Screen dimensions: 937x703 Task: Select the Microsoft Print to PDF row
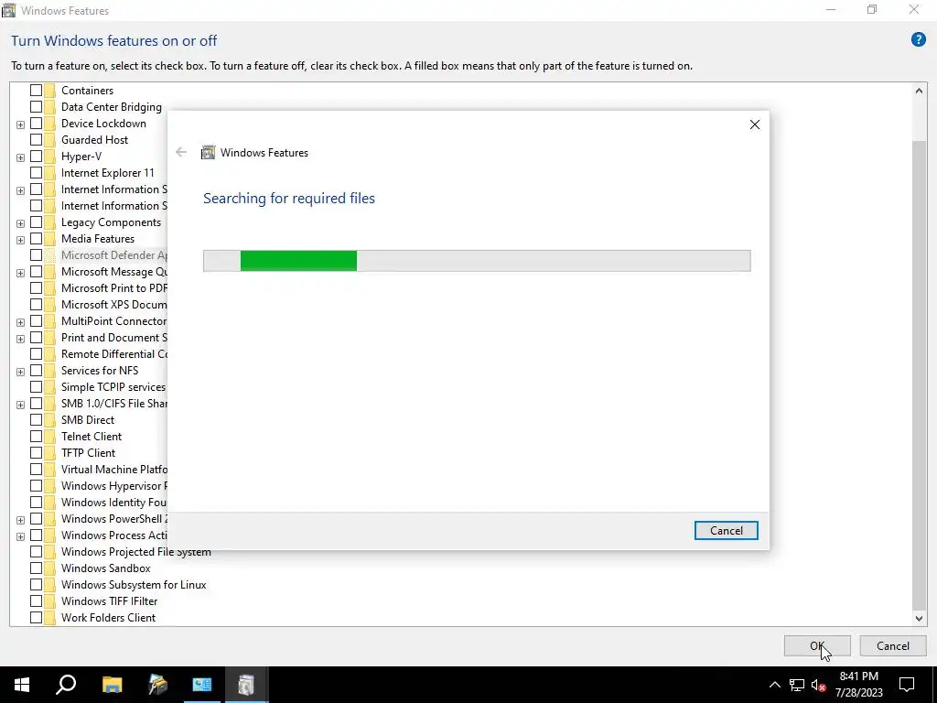[x=113, y=288]
